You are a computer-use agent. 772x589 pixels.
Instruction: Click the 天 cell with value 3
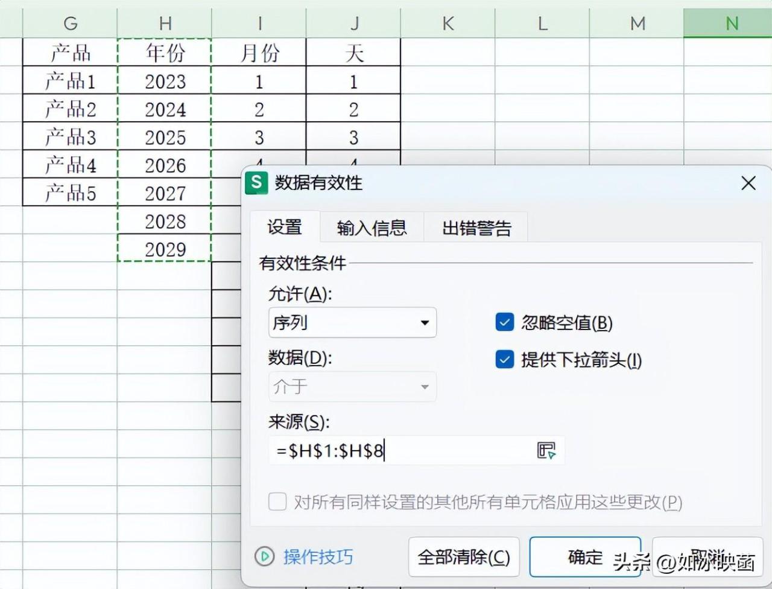click(x=353, y=136)
